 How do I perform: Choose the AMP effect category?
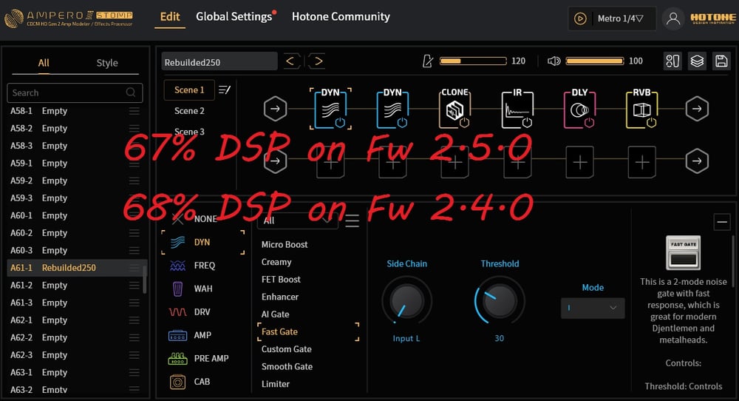tap(190, 335)
